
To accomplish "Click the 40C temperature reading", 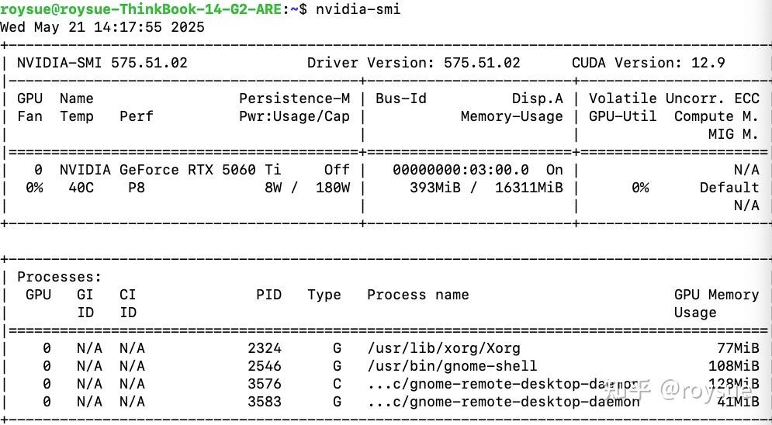I will 76,188.
